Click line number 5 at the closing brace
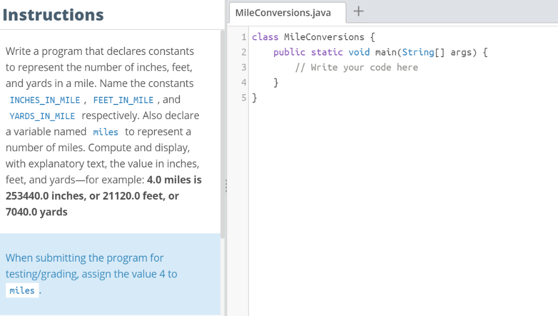Screen dimensions: 558x316 243,97
